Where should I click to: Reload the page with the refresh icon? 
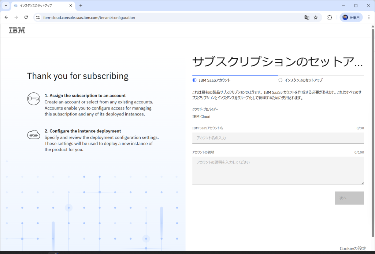pos(26,18)
